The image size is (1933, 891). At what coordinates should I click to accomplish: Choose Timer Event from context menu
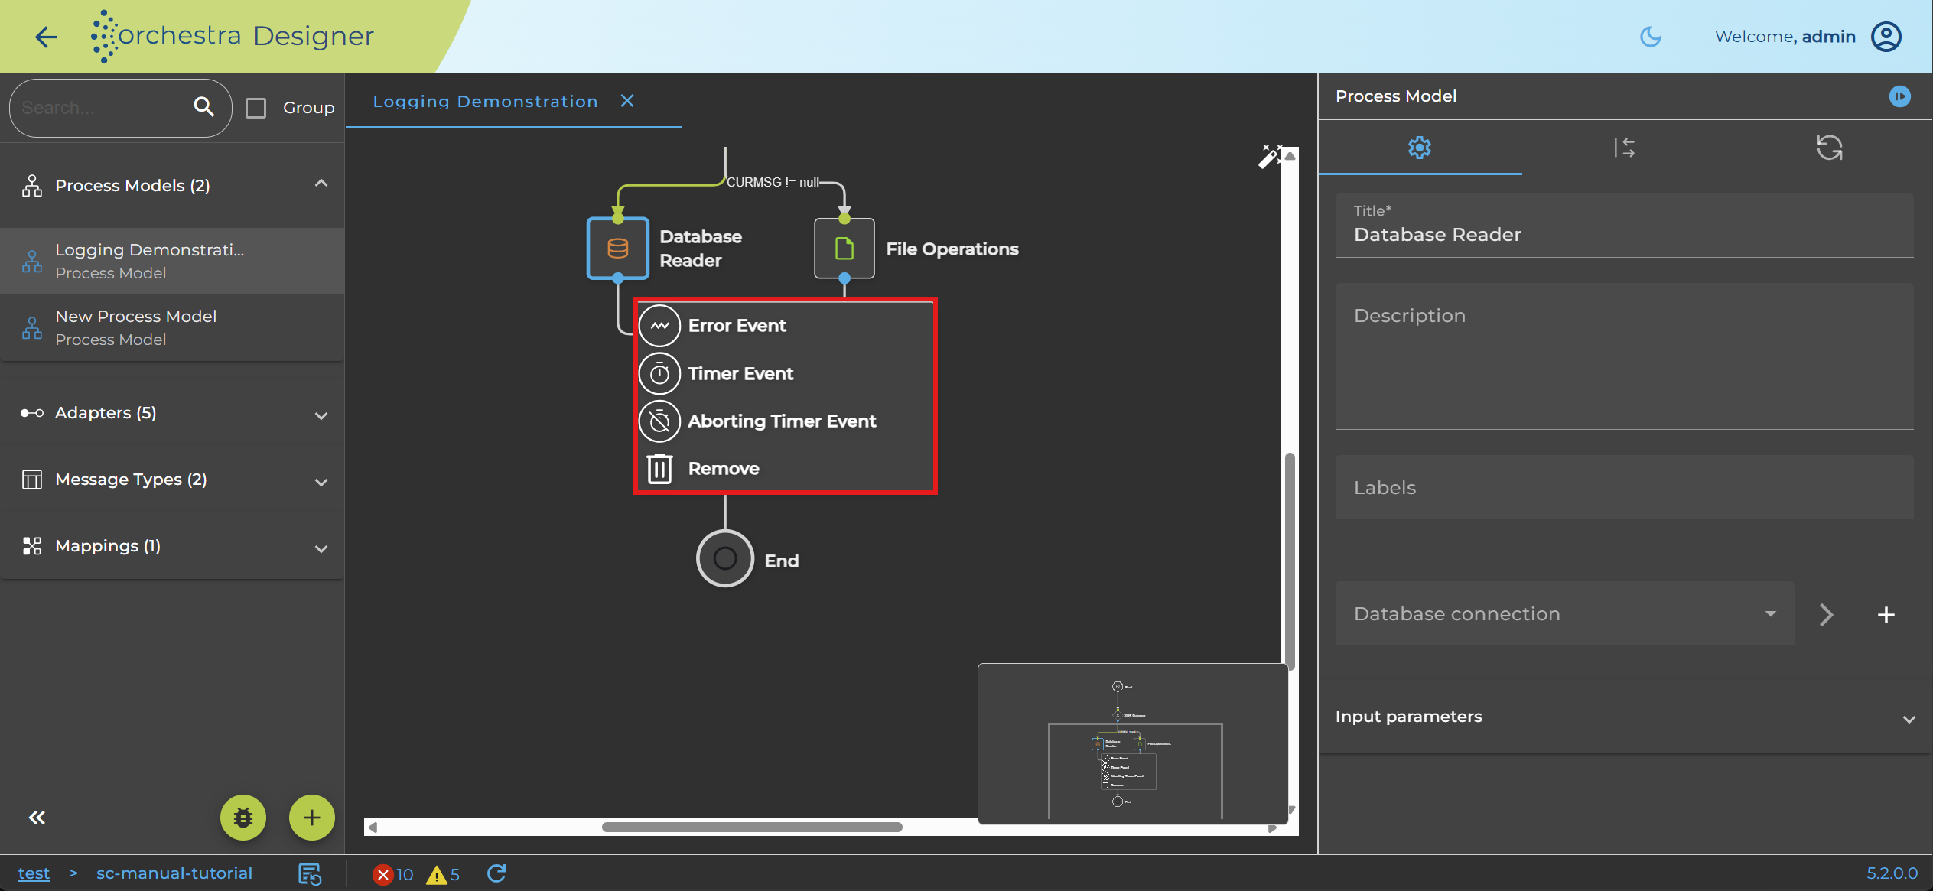tap(786, 374)
